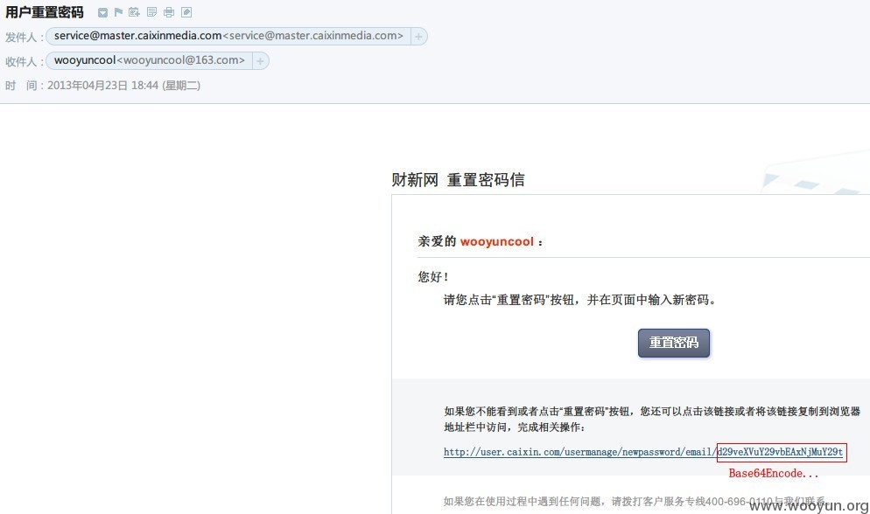Click the text 您好！
The height and width of the screenshot is (514, 870).
tap(433, 276)
